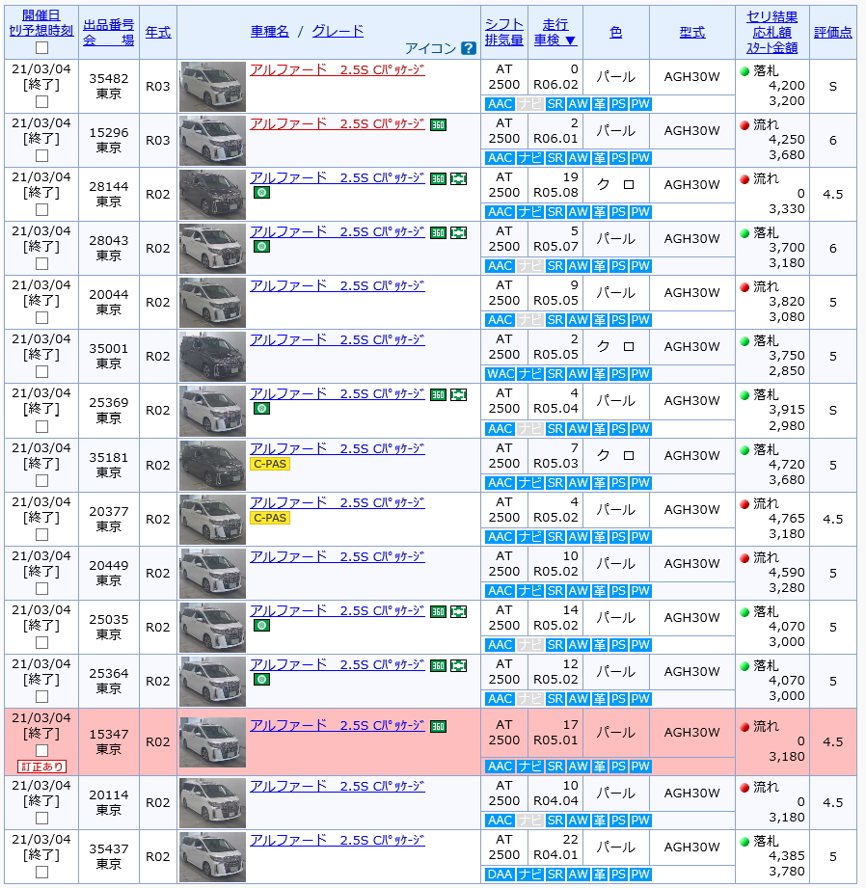Check the checkbox for lot 20044
The width and height of the screenshot is (866, 888).
pyautogui.click(x=41, y=318)
